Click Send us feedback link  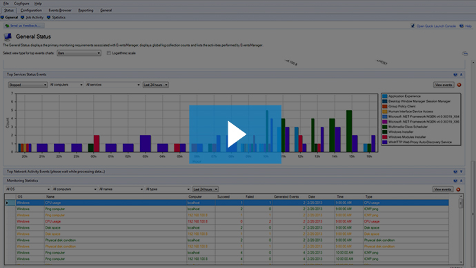point(24,25)
